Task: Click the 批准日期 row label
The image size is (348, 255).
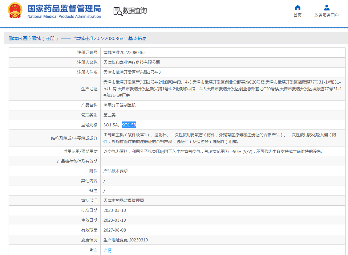Action: click(89, 210)
